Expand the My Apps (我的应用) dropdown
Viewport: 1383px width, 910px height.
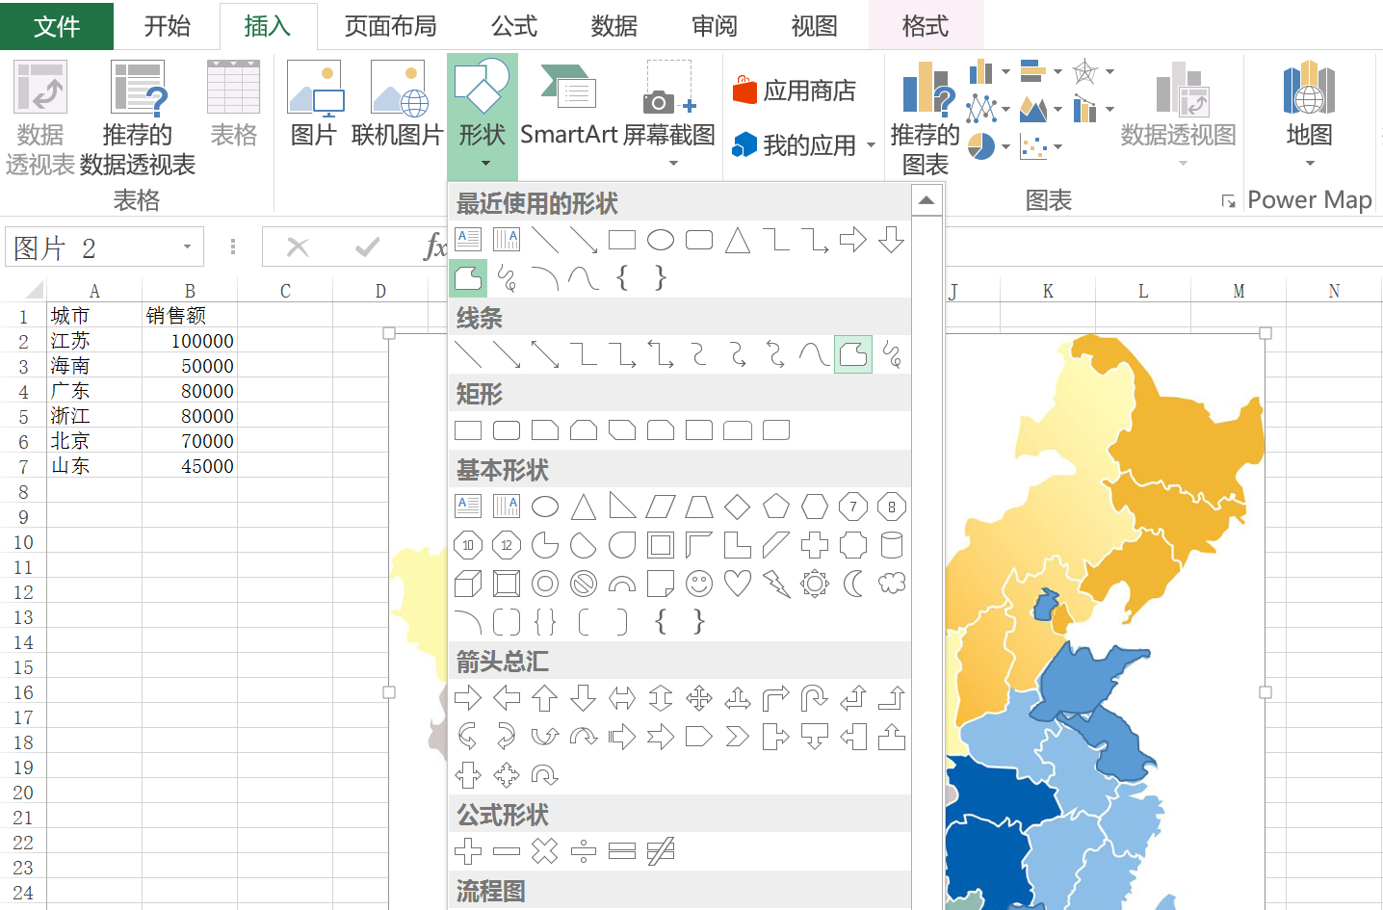(871, 145)
